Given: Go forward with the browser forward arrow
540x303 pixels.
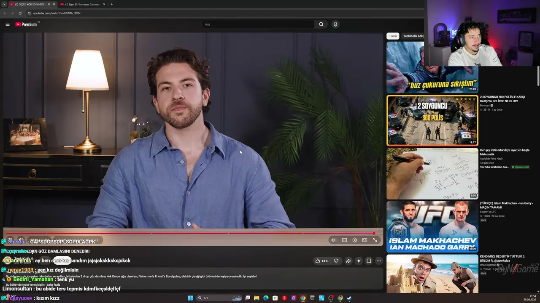Looking at the screenshot, I should pyautogui.click(x=12, y=13).
